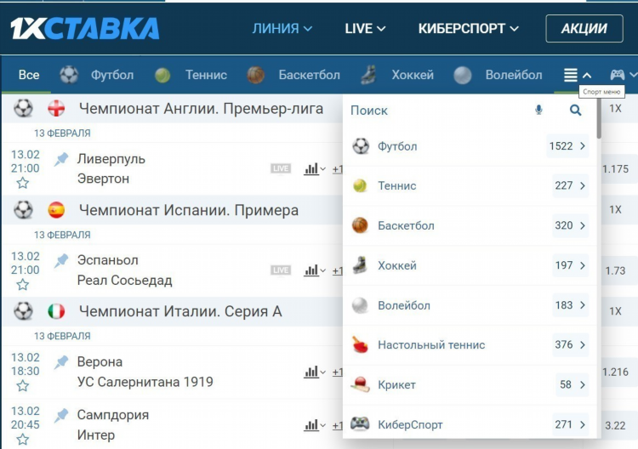
Task: Select the Хоккей tab in sports bar
Action: pos(397,75)
